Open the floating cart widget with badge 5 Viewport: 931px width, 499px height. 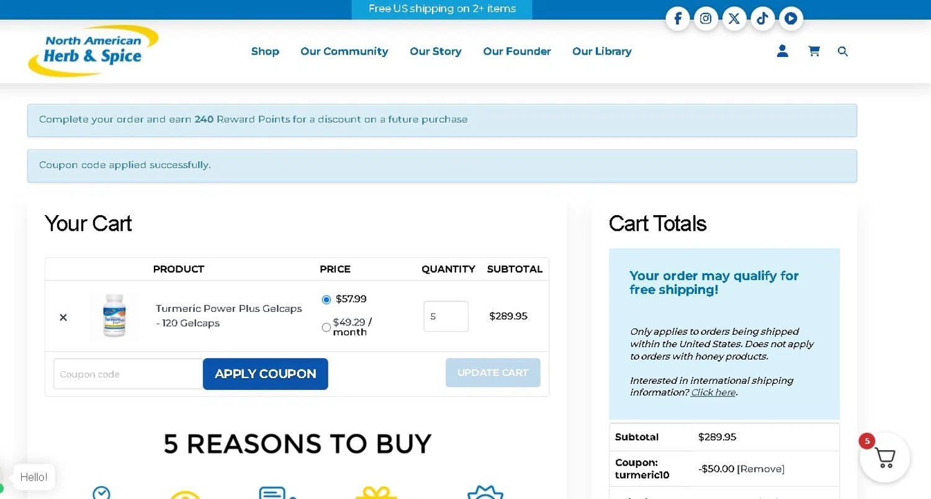coord(884,457)
